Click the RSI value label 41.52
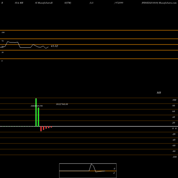178x178 pixels. tap(54, 46)
